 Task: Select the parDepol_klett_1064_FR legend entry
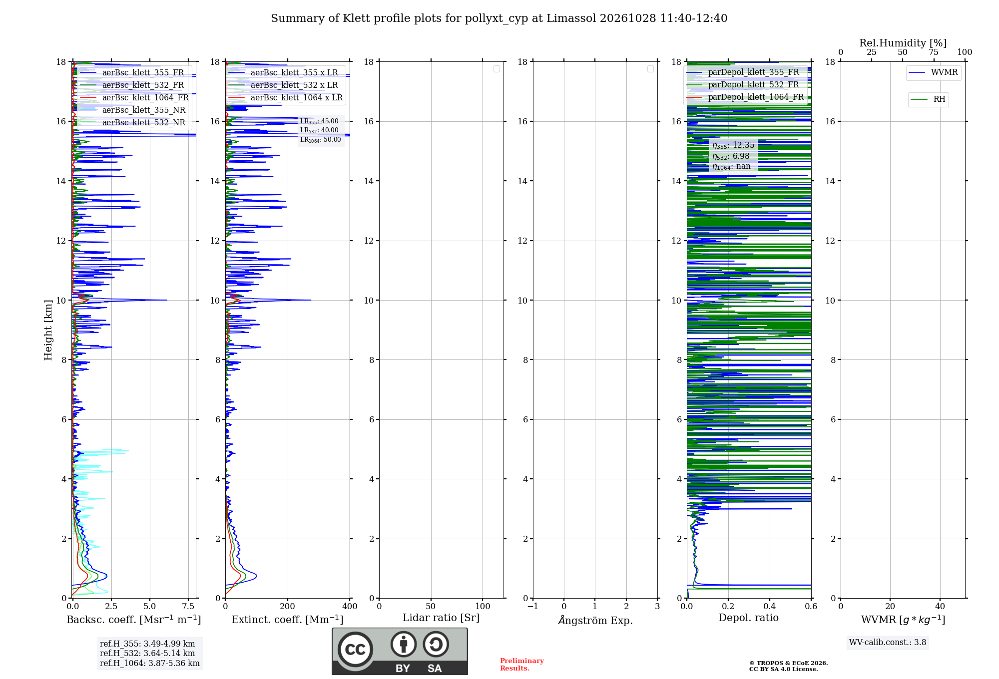point(745,97)
